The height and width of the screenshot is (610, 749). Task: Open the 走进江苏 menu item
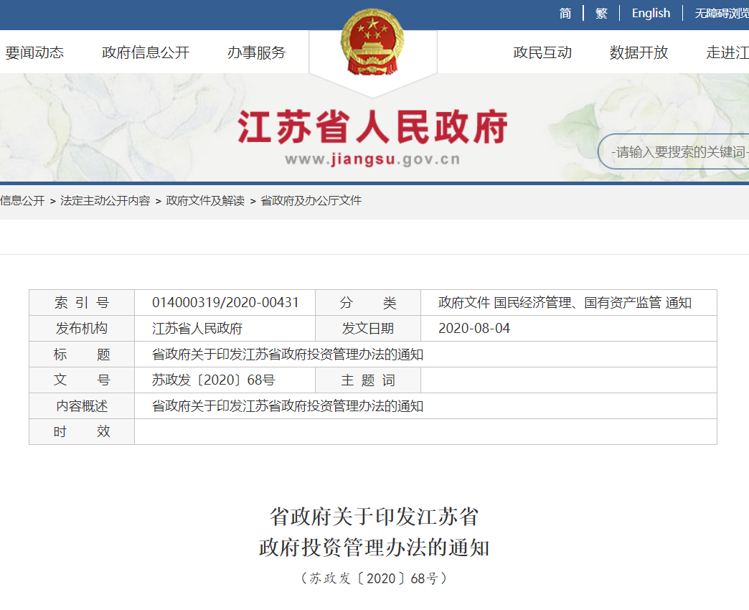click(727, 52)
